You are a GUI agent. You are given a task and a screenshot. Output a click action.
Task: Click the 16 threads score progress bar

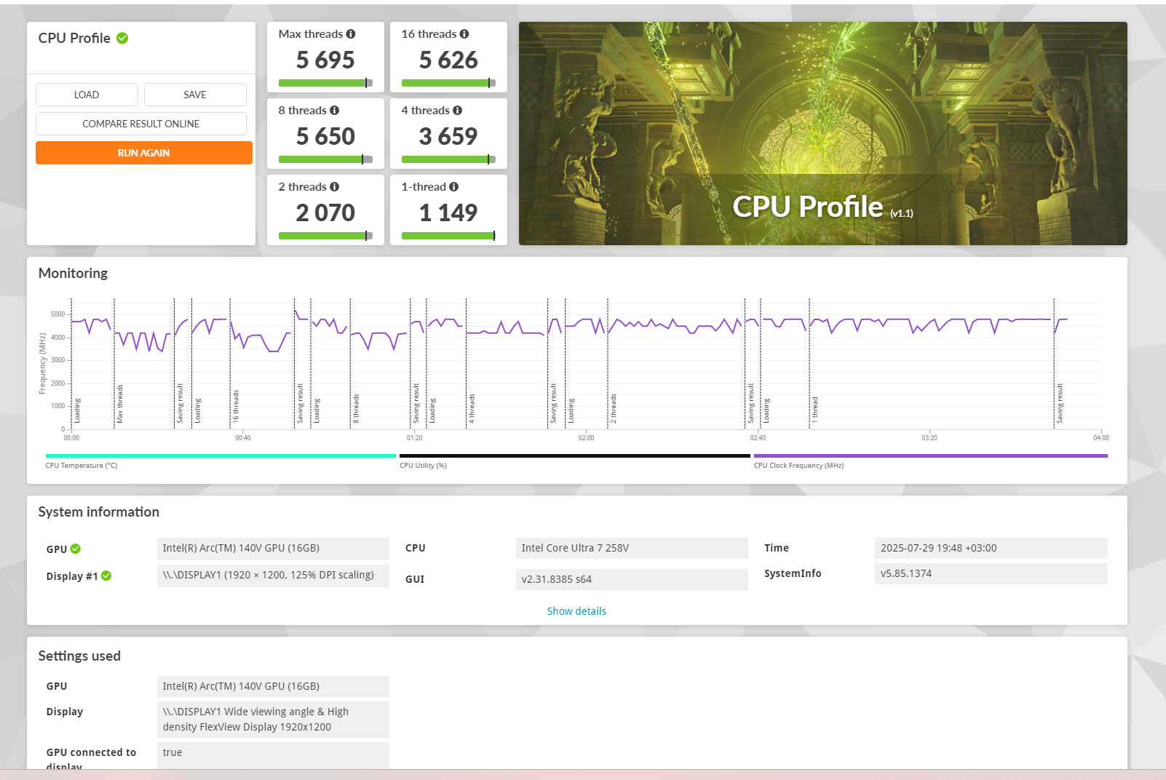448,83
